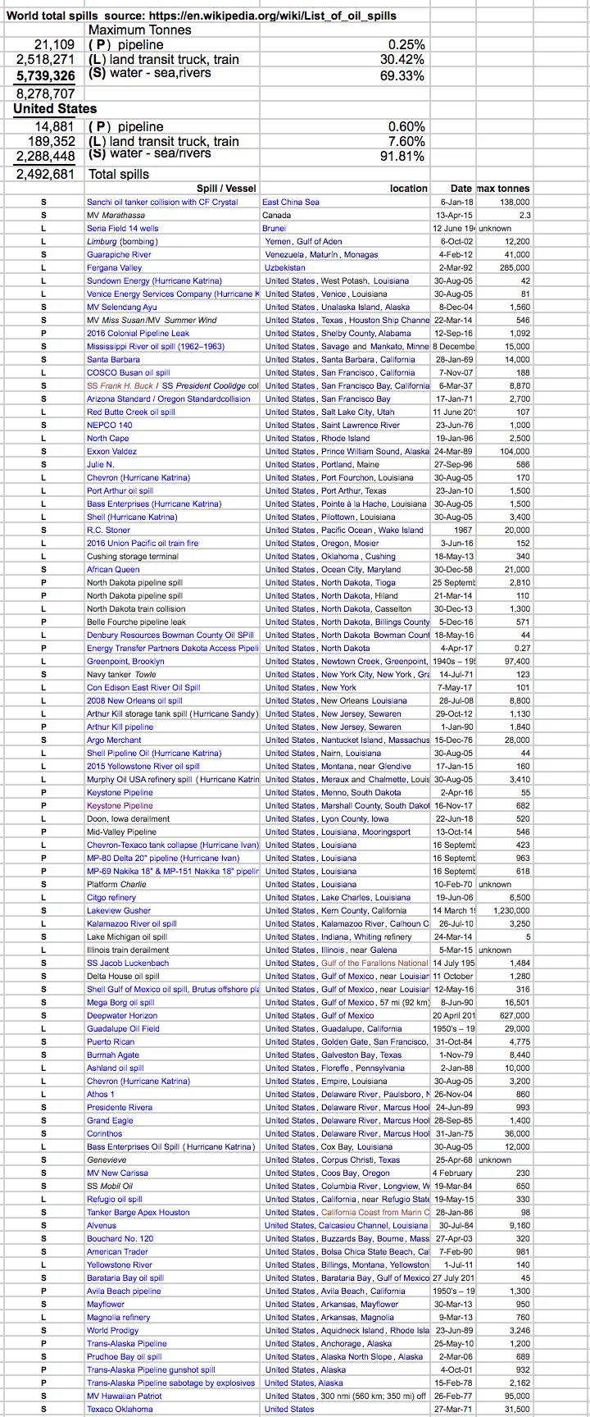Open the Citgo refinery link
Viewport: 590px width, 1417px height.
pyautogui.click(x=111, y=897)
